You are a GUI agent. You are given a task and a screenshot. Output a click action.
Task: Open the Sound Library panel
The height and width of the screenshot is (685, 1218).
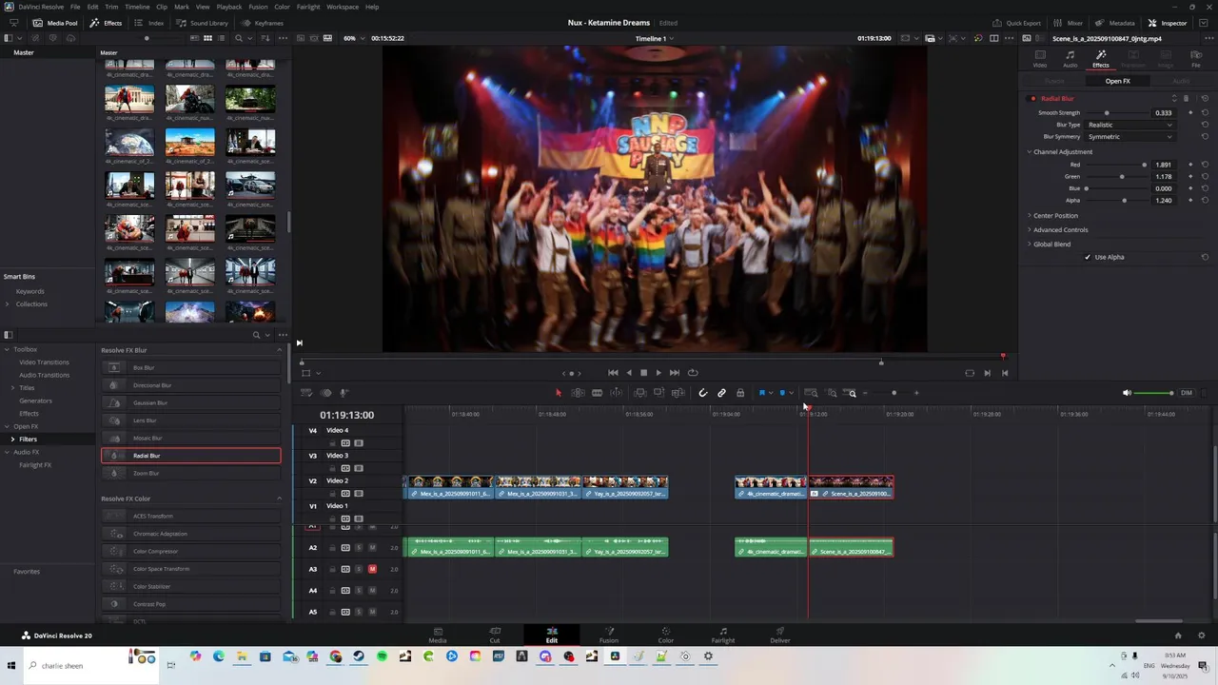coord(202,23)
